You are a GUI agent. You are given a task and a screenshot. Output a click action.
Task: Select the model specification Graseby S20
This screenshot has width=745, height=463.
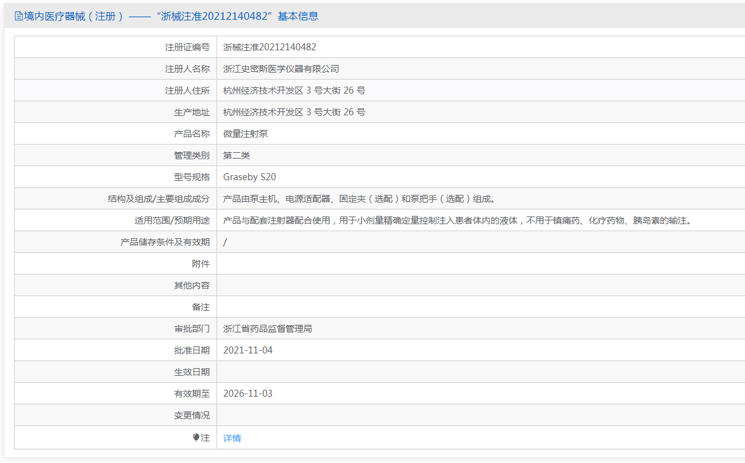[250, 177]
